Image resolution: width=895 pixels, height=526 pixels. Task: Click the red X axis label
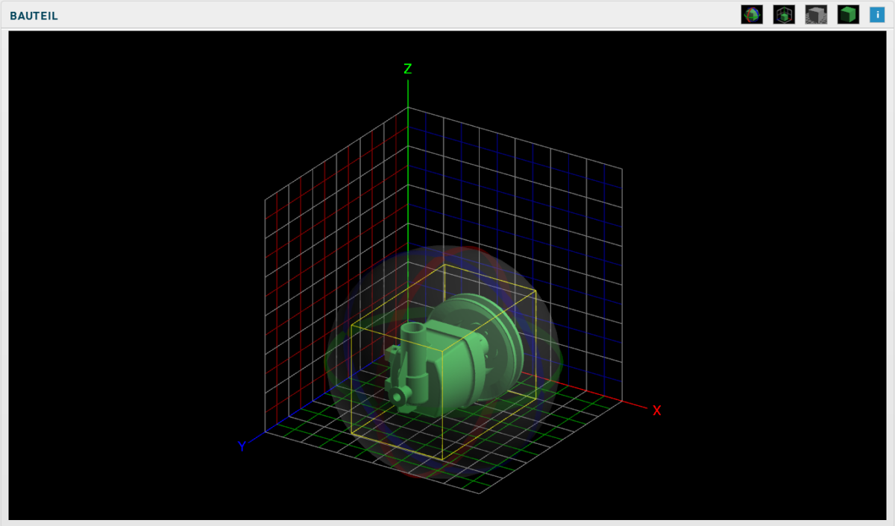coord(656,411)
